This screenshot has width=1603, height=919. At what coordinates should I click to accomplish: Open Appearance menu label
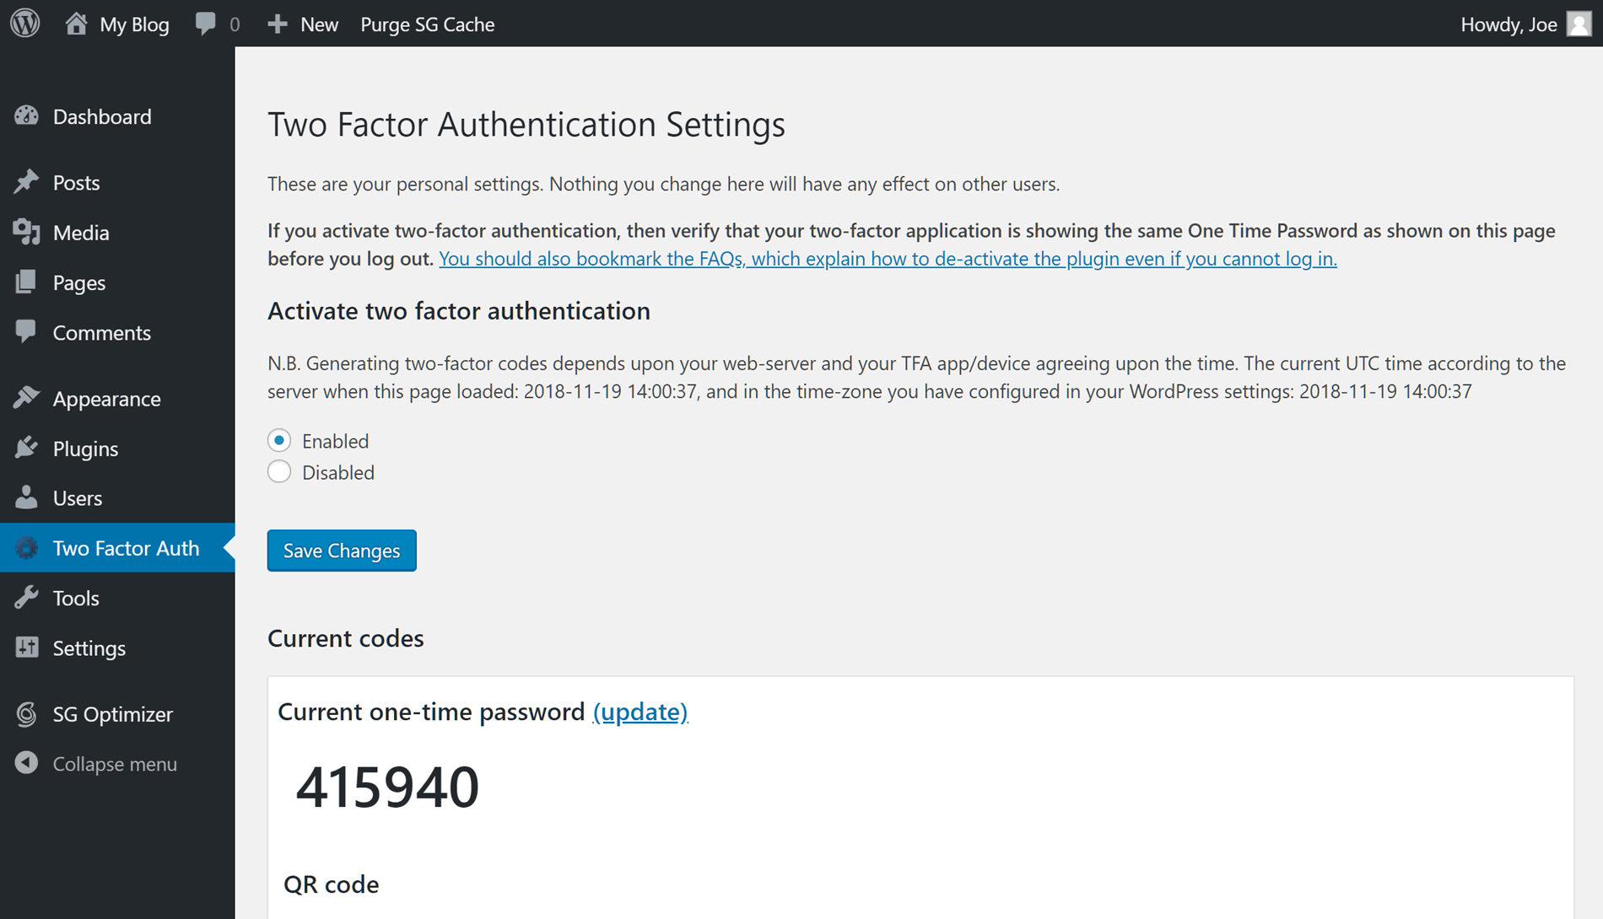point(106,398)
